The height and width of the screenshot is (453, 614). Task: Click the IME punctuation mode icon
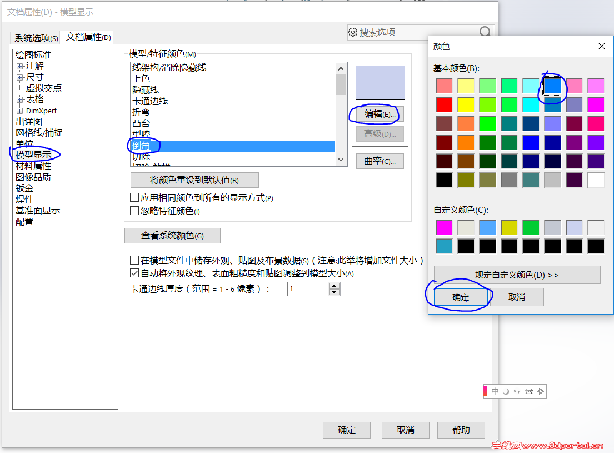(517, 391)
